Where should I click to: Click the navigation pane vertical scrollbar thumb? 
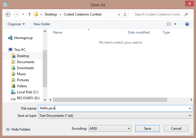(x=45, y=69)
